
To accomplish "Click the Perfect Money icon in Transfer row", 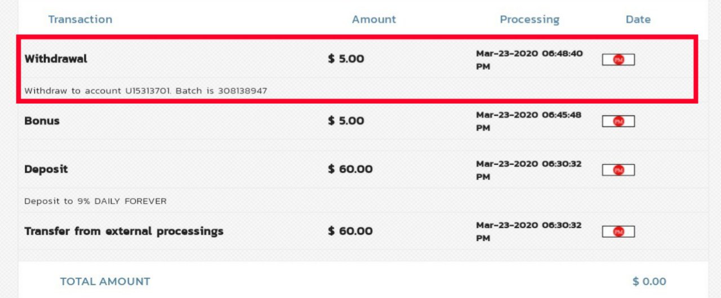I will [618, 232].
